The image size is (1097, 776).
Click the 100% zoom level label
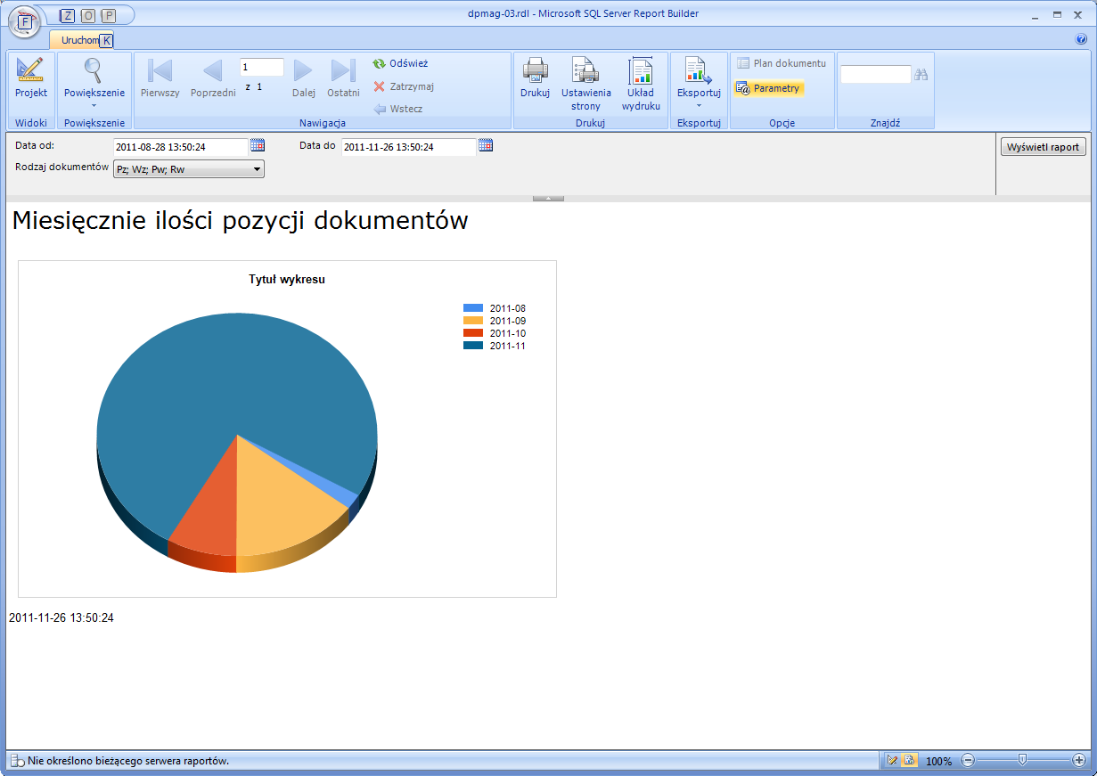point(938,762)
